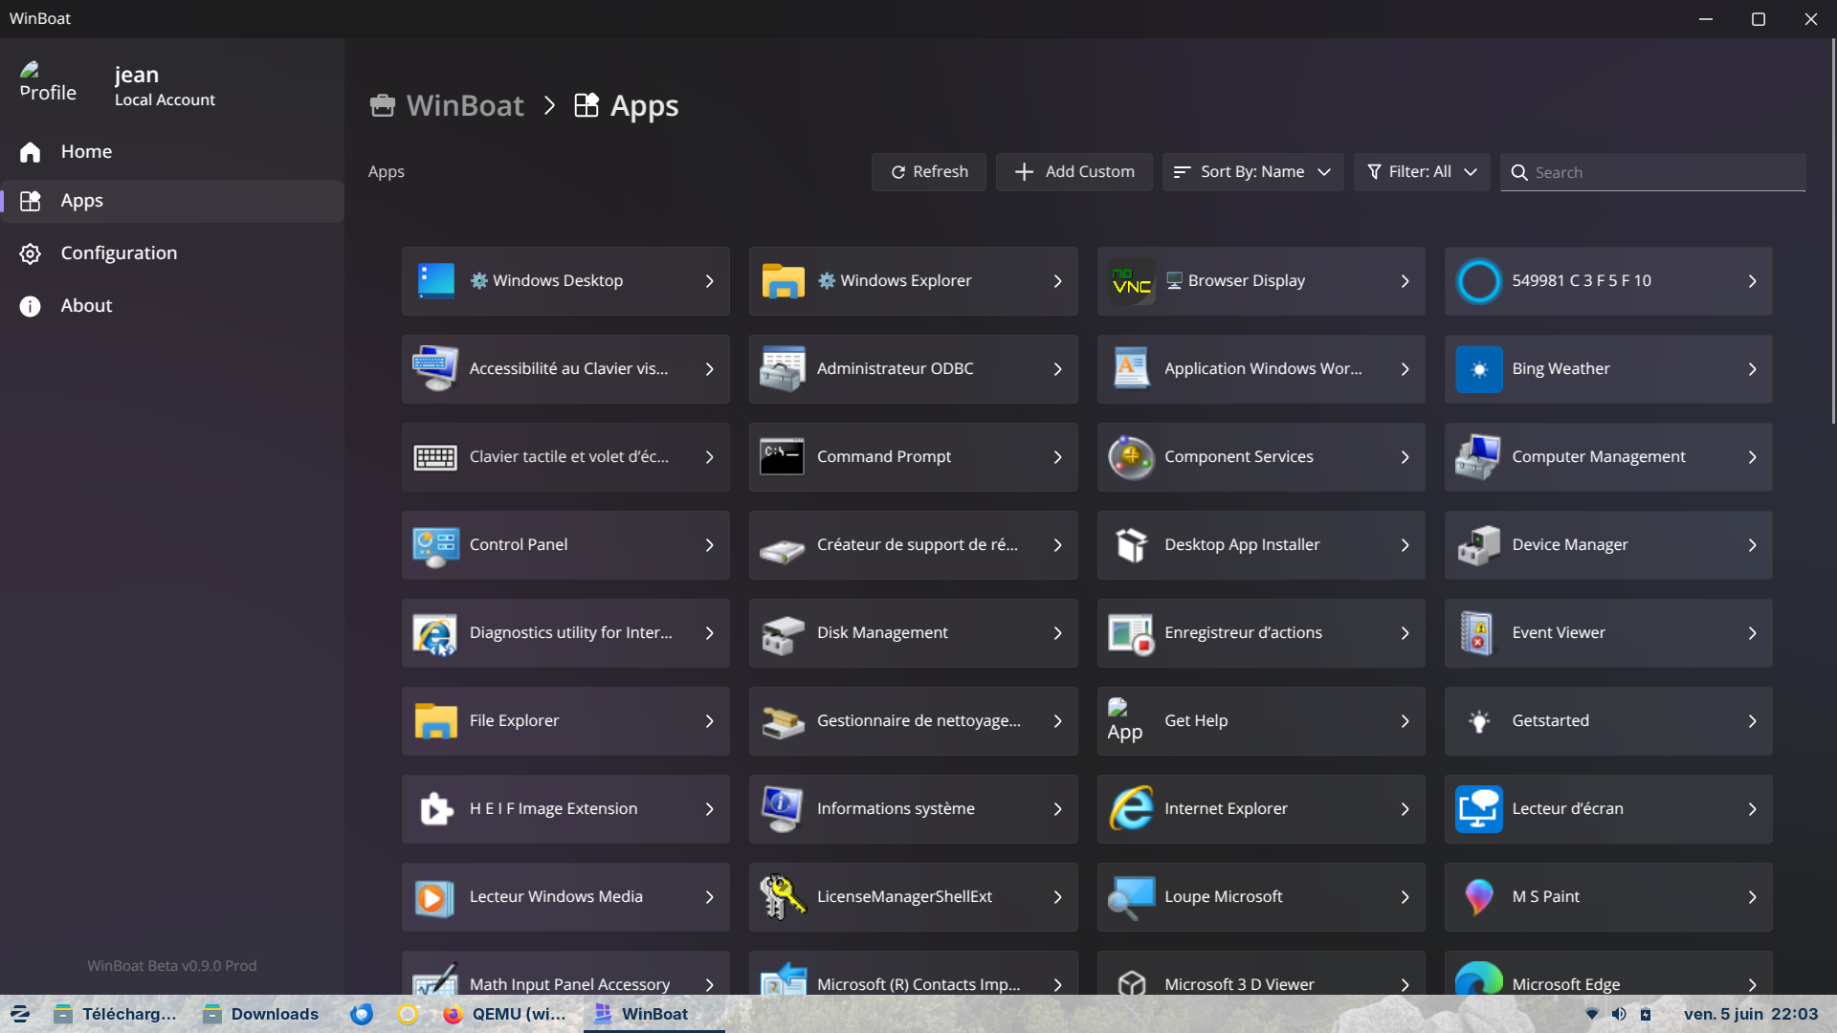The image size is (1837, 1033).
Task: Click the Loupe Microsoft magnifier icon
Action: (x=1131, y=897)
